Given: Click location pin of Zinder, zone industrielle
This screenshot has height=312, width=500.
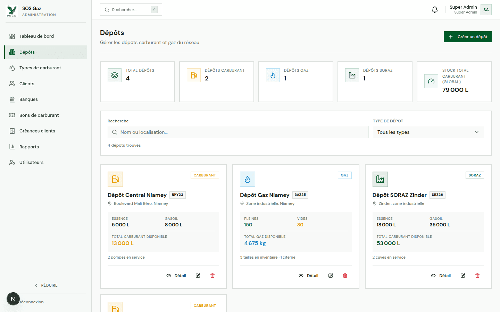Looking at the screenshot, I should pos(375,203).
